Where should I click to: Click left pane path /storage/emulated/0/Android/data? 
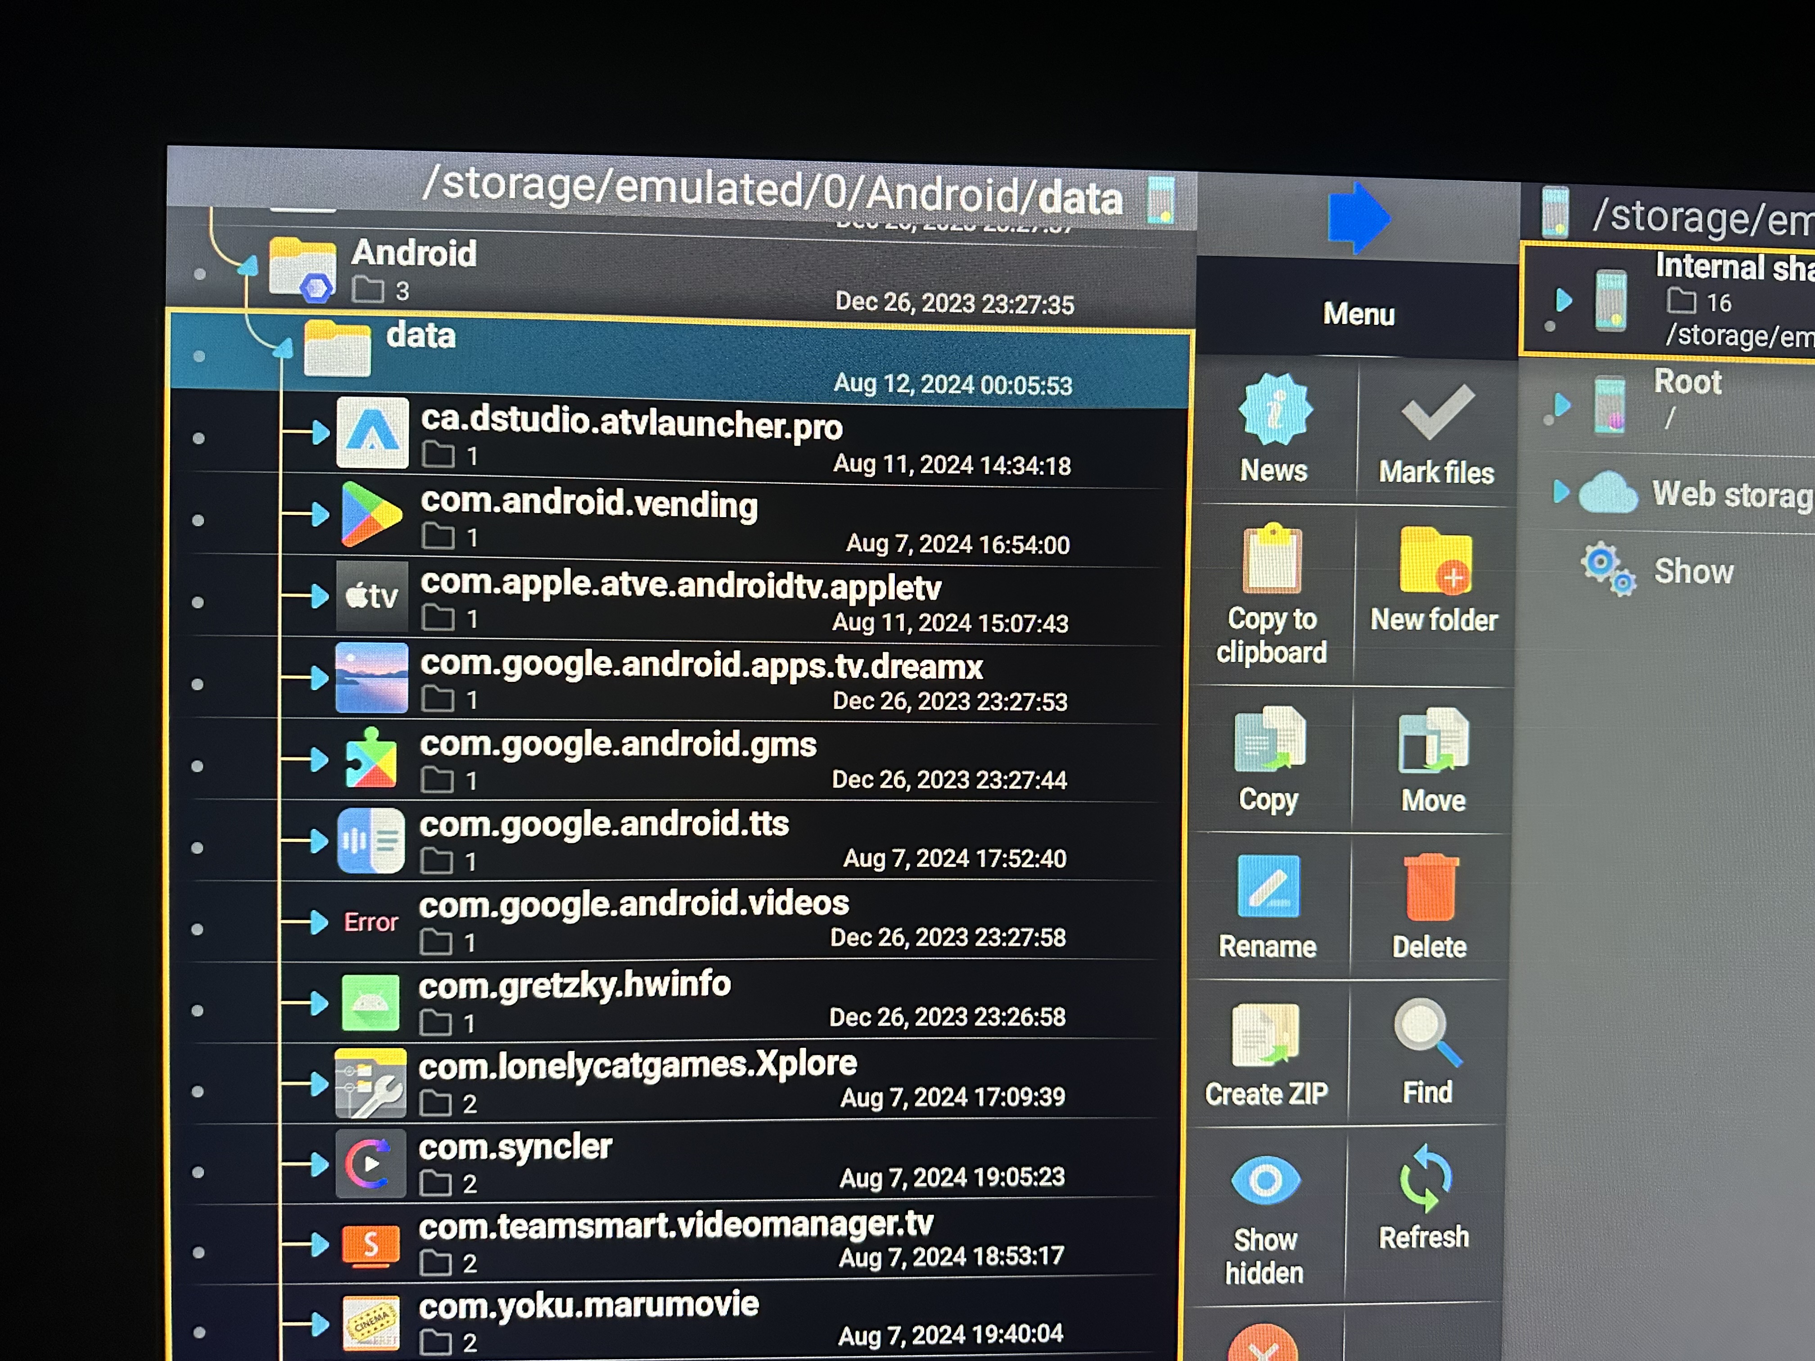pyautogui.click(x=771, y=190)
